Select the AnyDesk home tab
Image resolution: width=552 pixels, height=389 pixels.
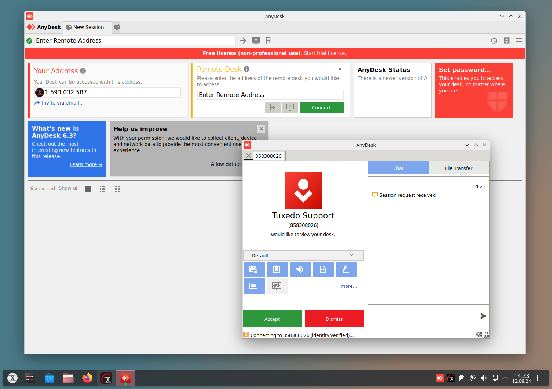point(44,27)
